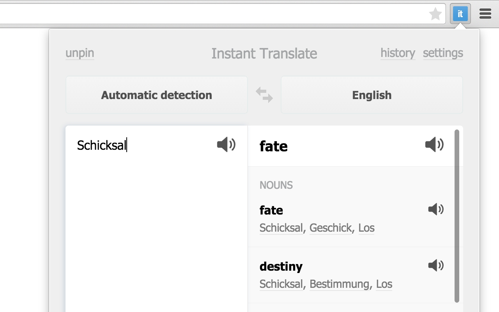Screen dimensions: 499x312
Task: Click 'Schicksal' synonym under fate
Action: [x=281, y=228]
